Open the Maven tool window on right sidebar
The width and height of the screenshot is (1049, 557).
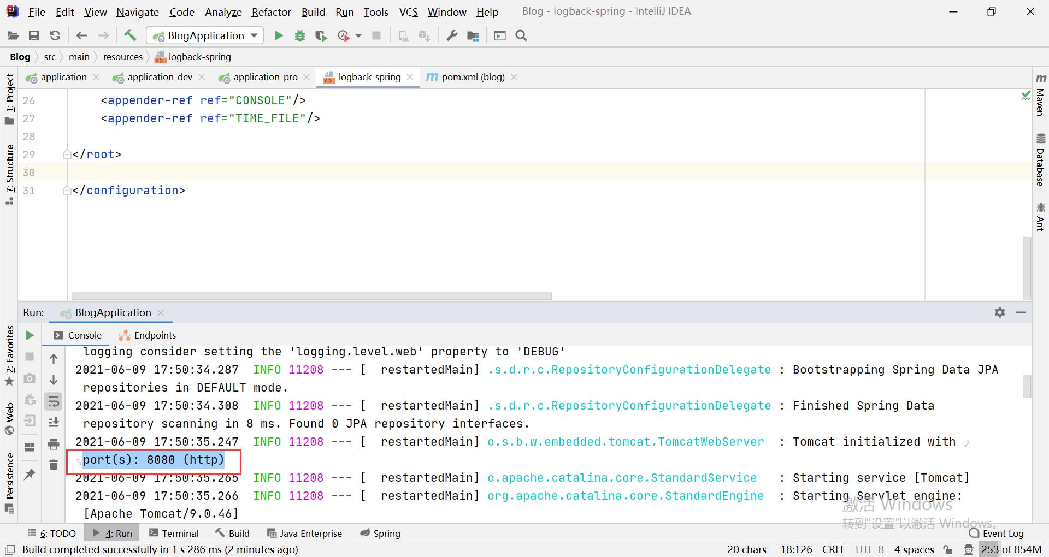(x=1040, y=95)
